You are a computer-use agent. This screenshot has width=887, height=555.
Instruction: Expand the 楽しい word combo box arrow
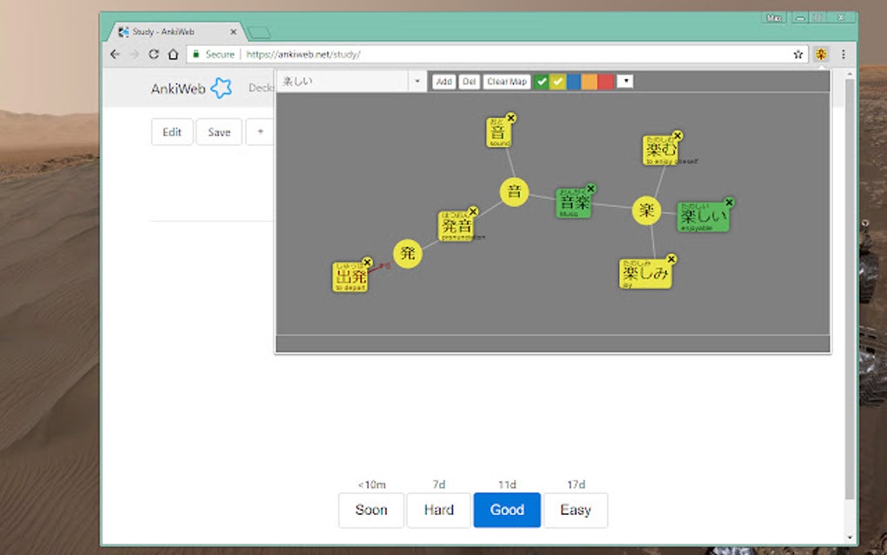pyautogui.click(x=417, y=82)
